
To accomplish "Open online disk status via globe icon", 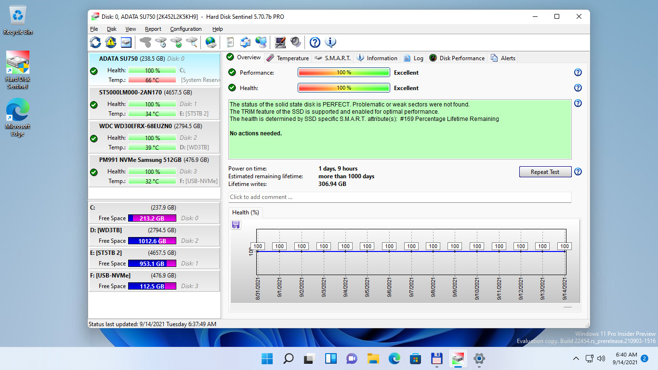I will click(x=211, y=42).
